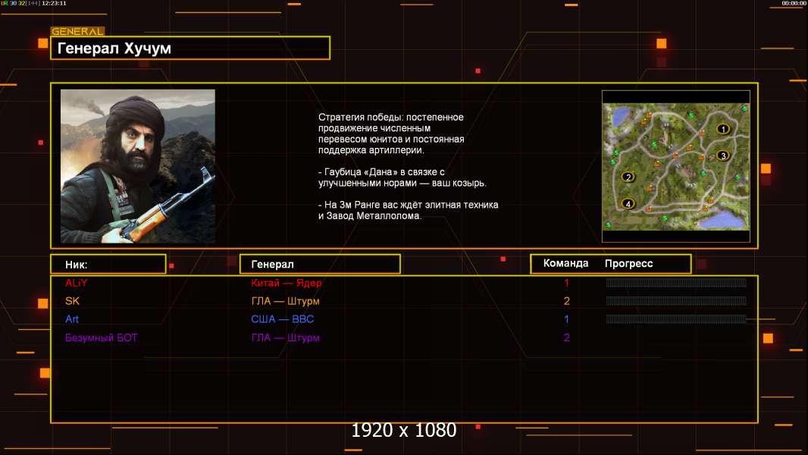Click the Генерал Хучум title box
The height and width of the screenshot is (455, 808).
[x=190, y=48]
